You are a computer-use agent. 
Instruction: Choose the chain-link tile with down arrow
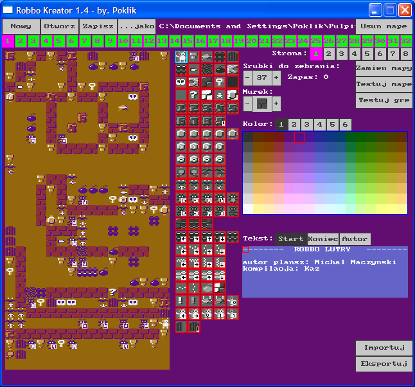pyautogui.click(x=220, y=275)
